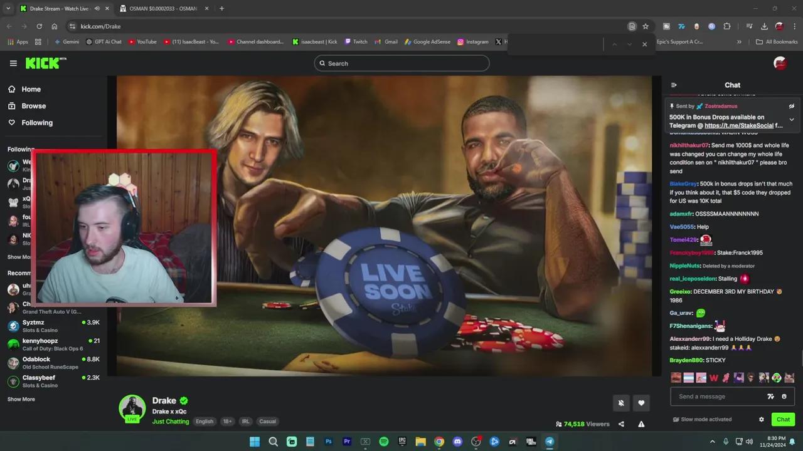This screenshot has width=803, height=451.
Task: Expand Show More under recommended channels
Action: pyautogui.click(x=21, y=399)
